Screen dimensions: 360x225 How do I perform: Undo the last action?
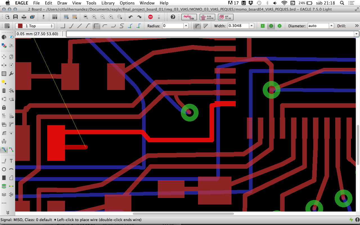point(131,17)
